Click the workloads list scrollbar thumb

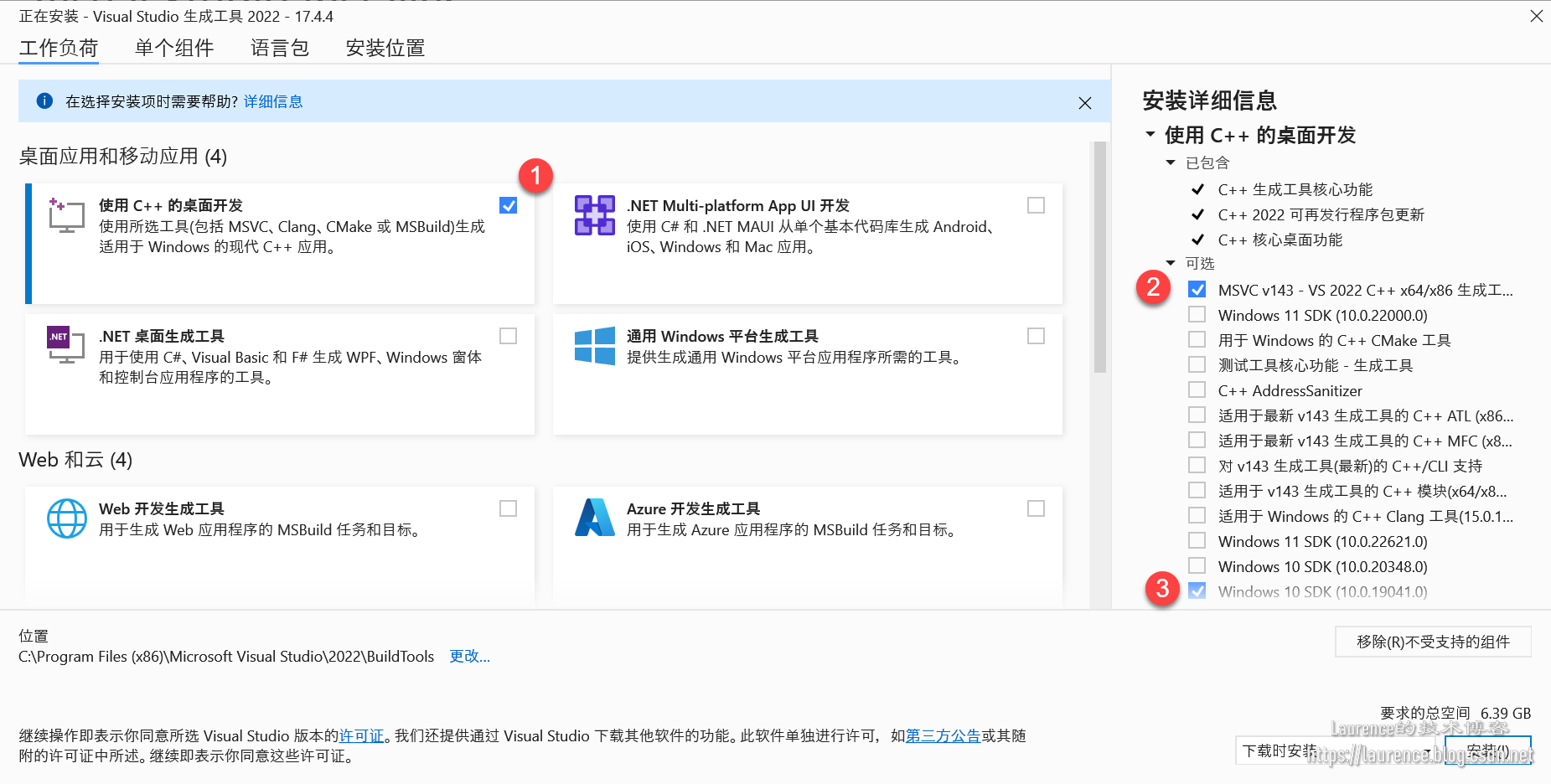coord(1100,257)
